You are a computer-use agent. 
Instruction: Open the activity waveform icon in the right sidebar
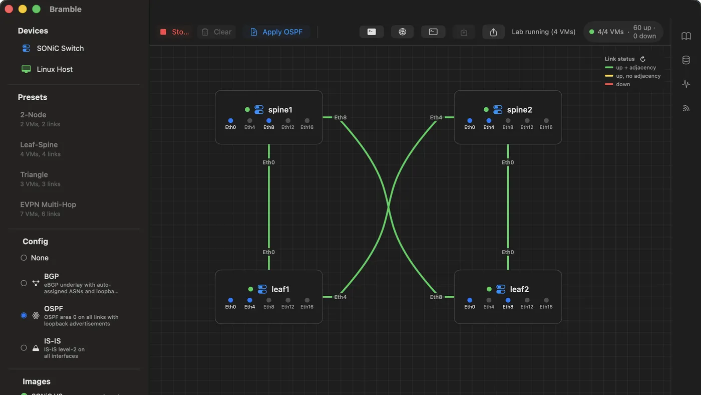686,84
